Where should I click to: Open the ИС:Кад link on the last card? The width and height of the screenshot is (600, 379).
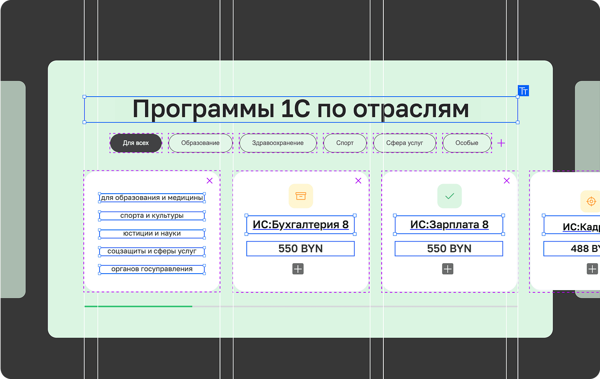tap(581, 227)
